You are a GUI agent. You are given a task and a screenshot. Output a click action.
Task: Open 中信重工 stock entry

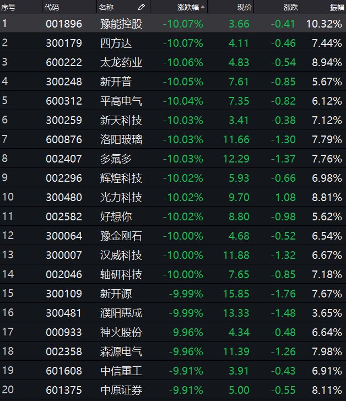pyautogui.click(x=121, y=371)
